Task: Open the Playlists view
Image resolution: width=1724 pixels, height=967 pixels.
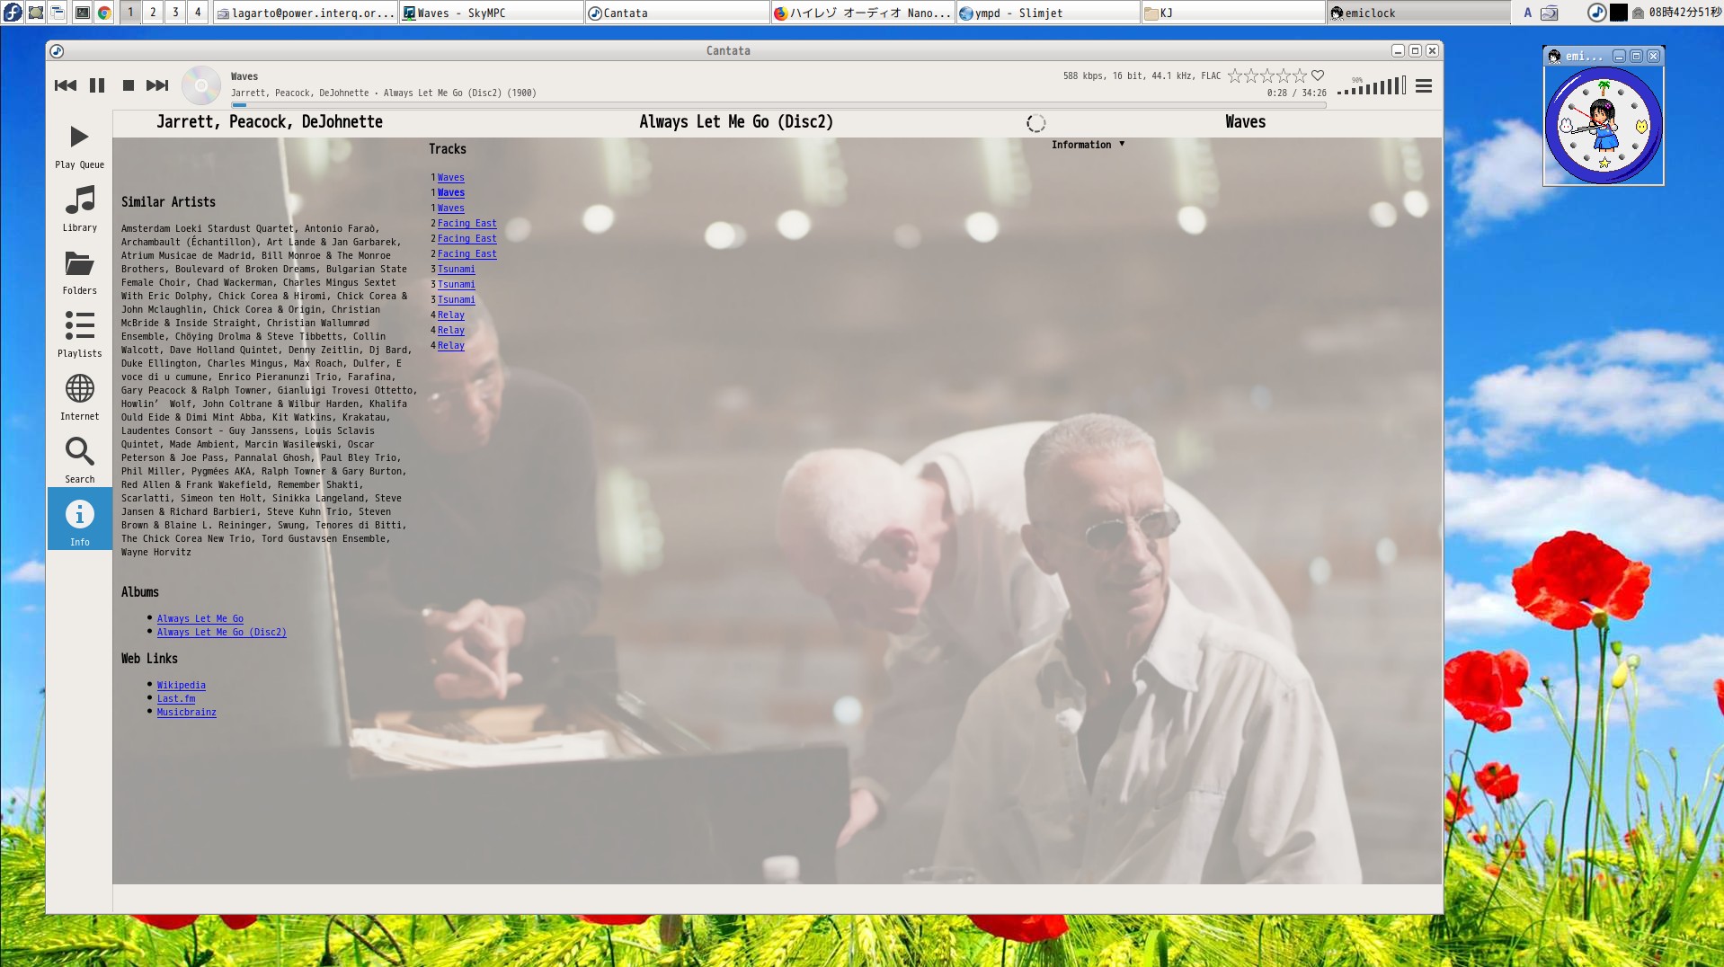Action: point(79,334)
